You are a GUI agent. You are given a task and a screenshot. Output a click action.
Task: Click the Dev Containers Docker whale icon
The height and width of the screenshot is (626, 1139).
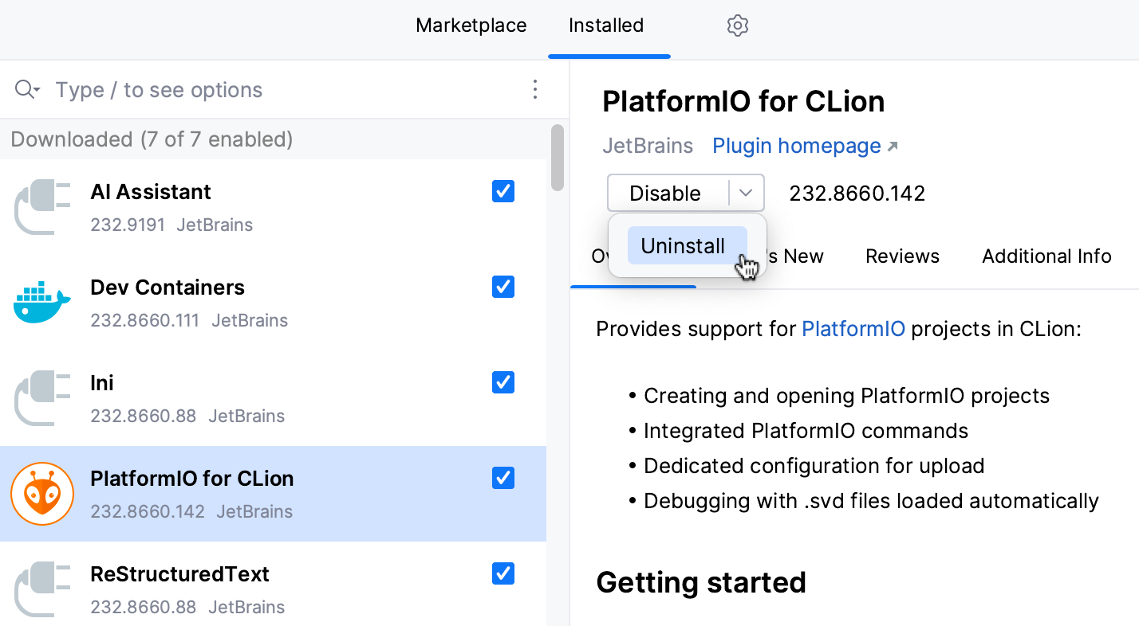[x=42, y=303]
